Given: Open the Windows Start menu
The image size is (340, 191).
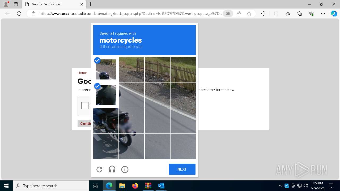Looking at the screenshot, I should 6,186.
